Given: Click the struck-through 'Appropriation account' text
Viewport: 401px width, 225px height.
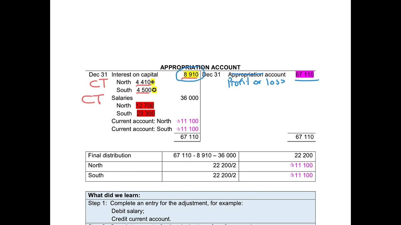Looking at the screenshot, I should (x=257, y=75).
